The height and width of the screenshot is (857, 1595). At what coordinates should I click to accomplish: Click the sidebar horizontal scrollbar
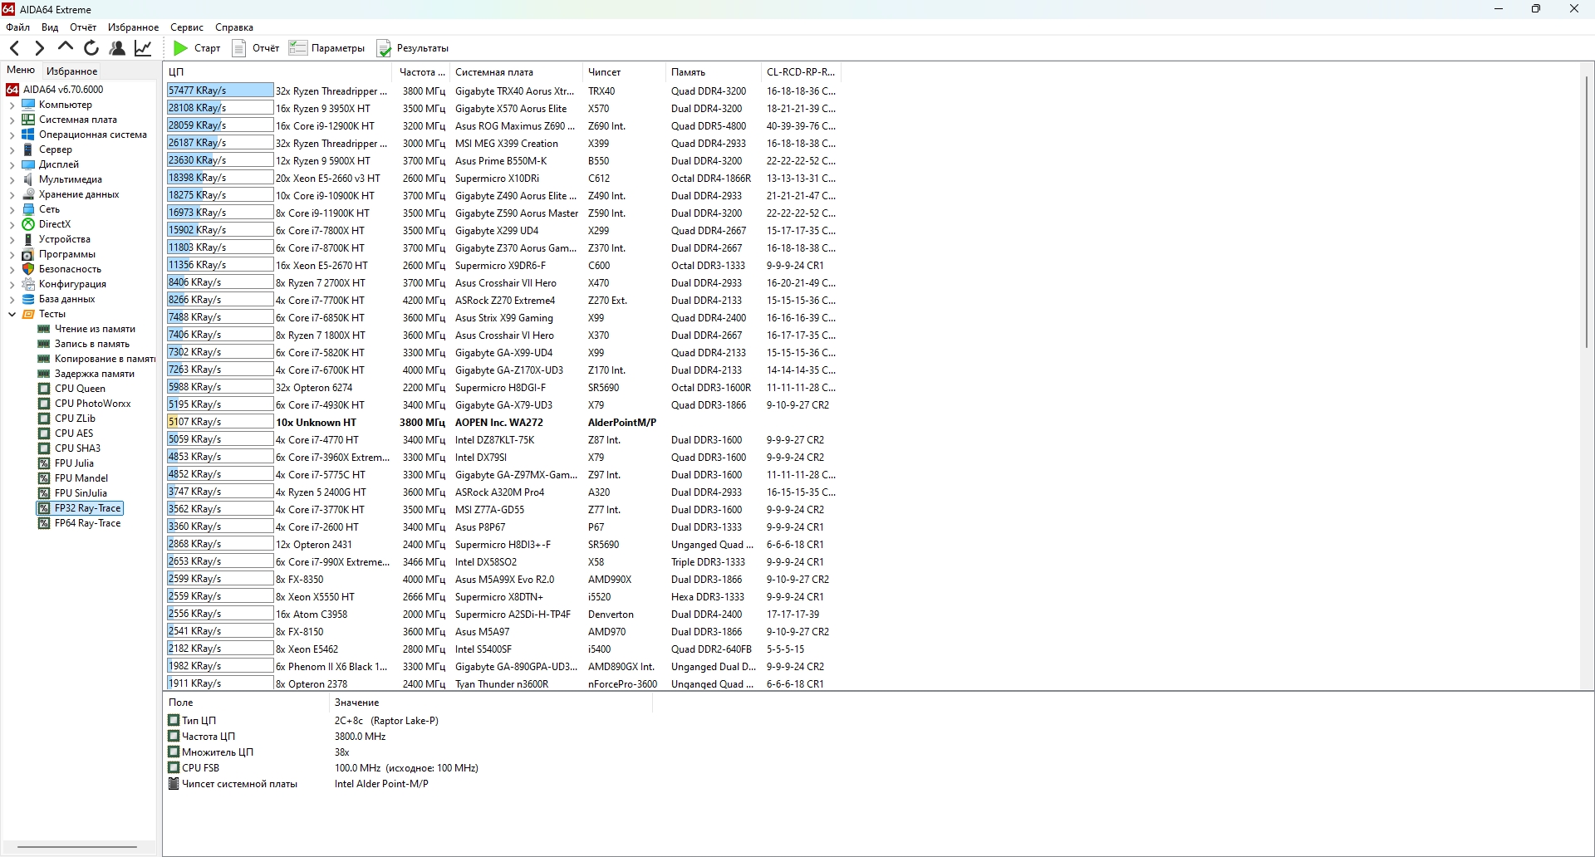pos(77,847)
